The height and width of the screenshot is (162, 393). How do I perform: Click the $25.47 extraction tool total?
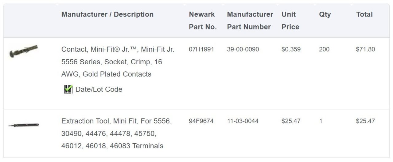pos(365,121)
